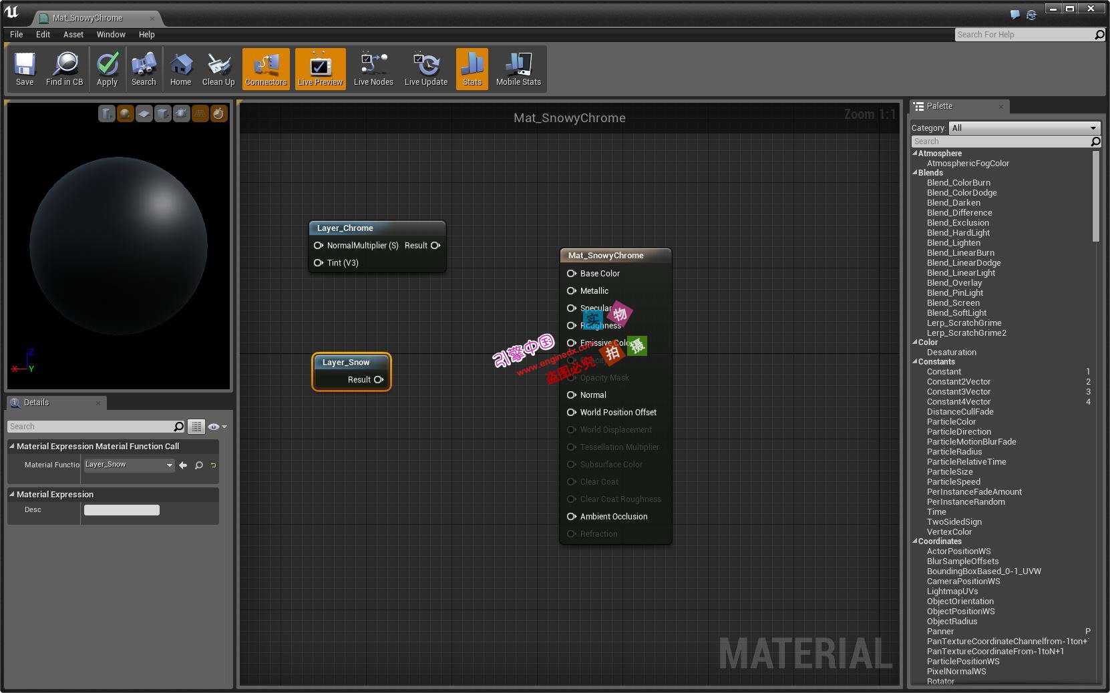Save the material with the Save icon
Screen dimensions: 1110x693
point(25,69)
